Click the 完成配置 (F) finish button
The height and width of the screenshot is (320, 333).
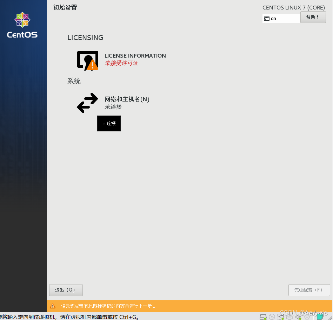(309, 290)
